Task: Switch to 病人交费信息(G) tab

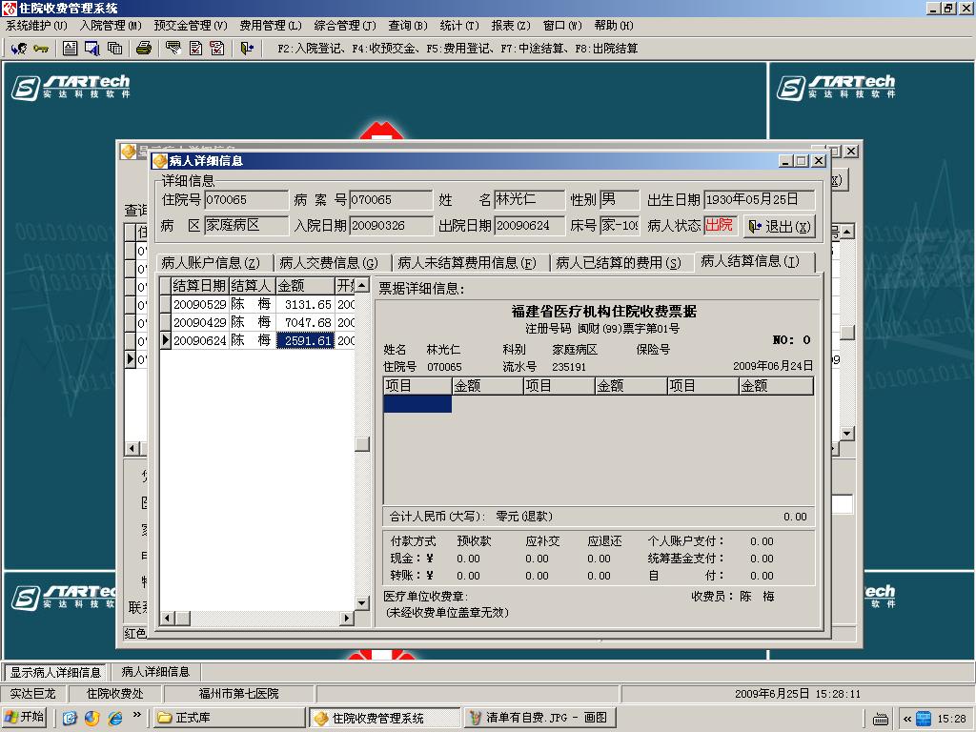Action: pyautogui.click(x=329, y=263)
